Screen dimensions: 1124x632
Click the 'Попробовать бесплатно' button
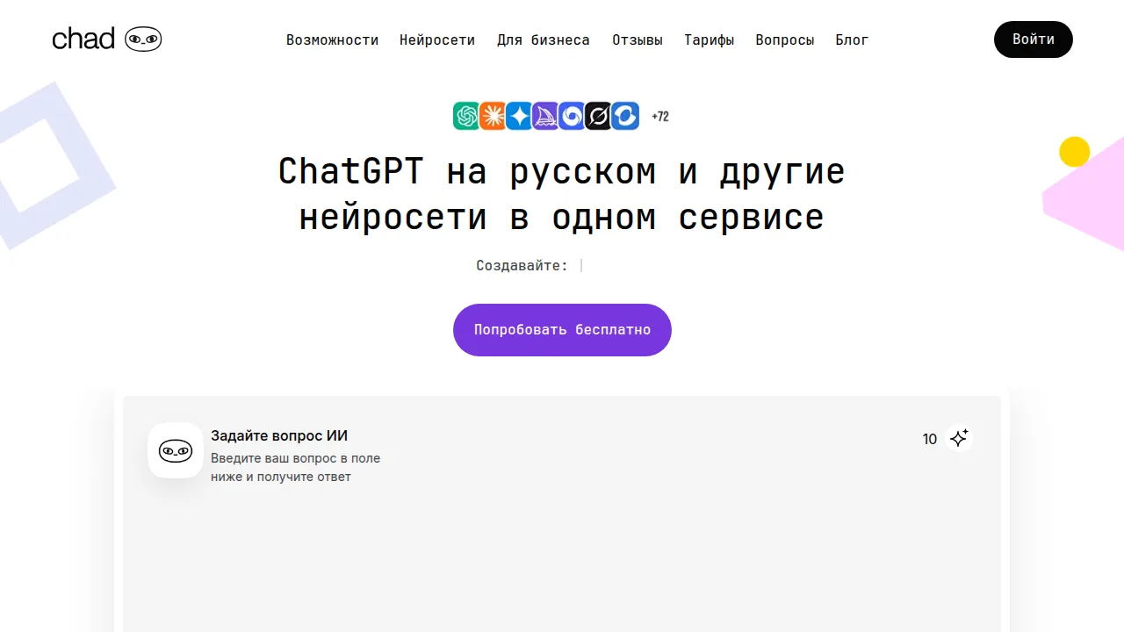click(x=562, y=330)
